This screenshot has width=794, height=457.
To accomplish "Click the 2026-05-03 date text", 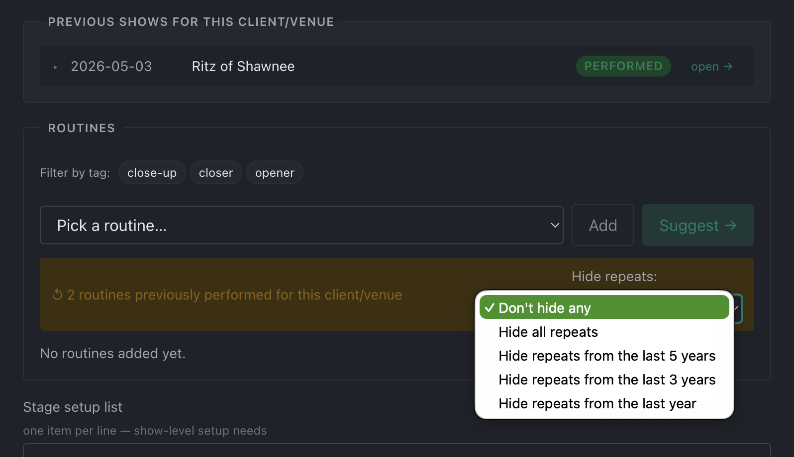I will click(111, 66).
